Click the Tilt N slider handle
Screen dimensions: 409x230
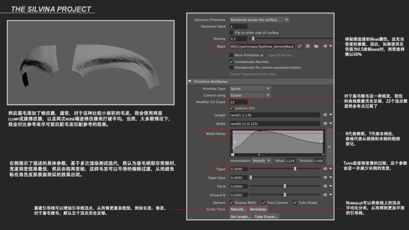click(x=285, y=186)
